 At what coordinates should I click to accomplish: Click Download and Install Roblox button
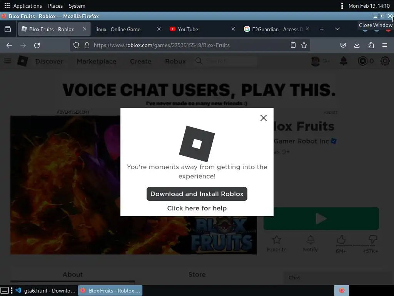(197, 194)
